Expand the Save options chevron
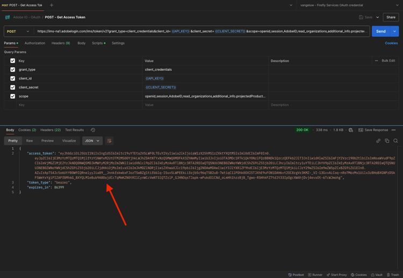The width and height of the screenshot is (403, 278). (x=378, y=17)
